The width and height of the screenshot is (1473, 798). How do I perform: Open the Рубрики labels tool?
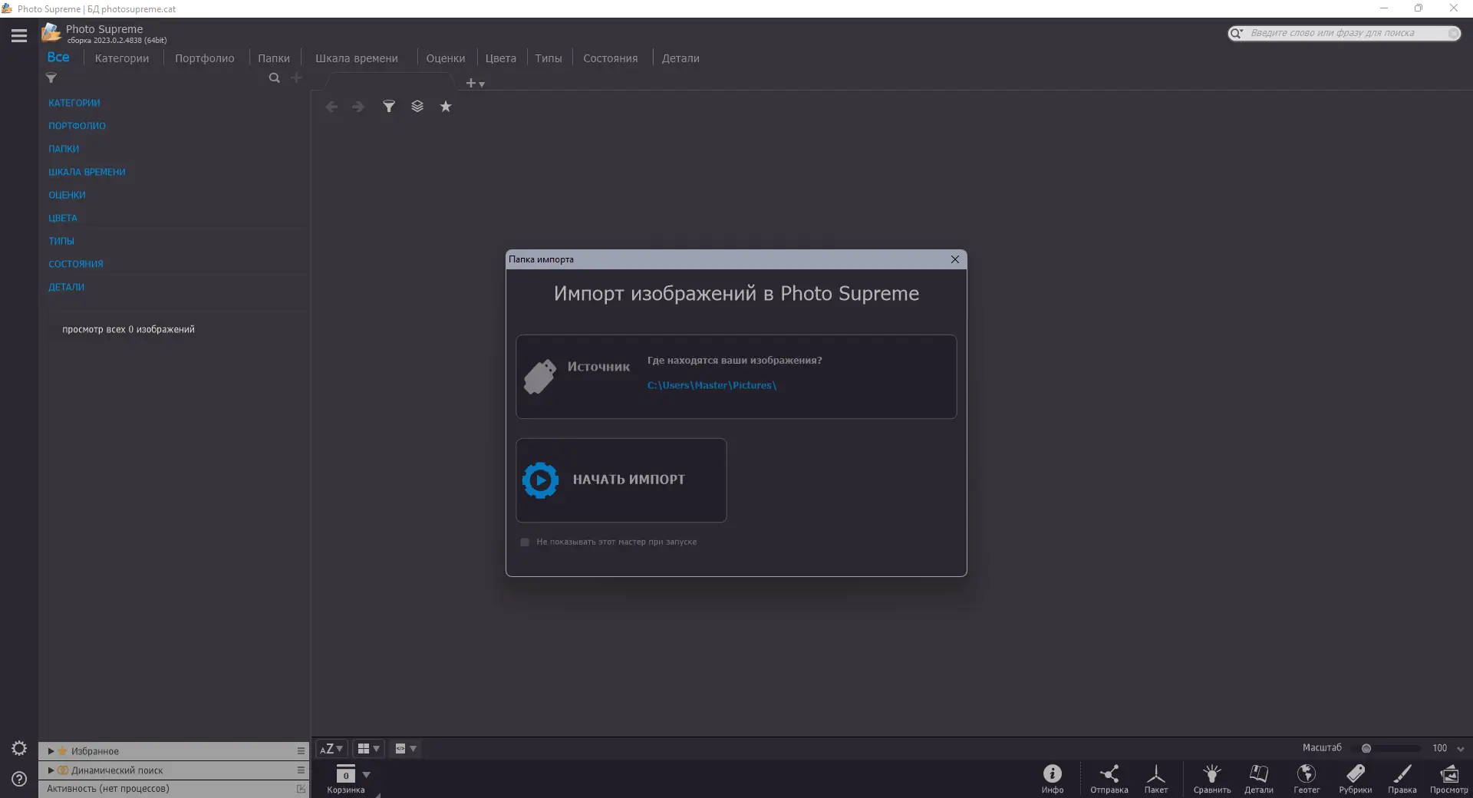click(x=1356, y=778)
